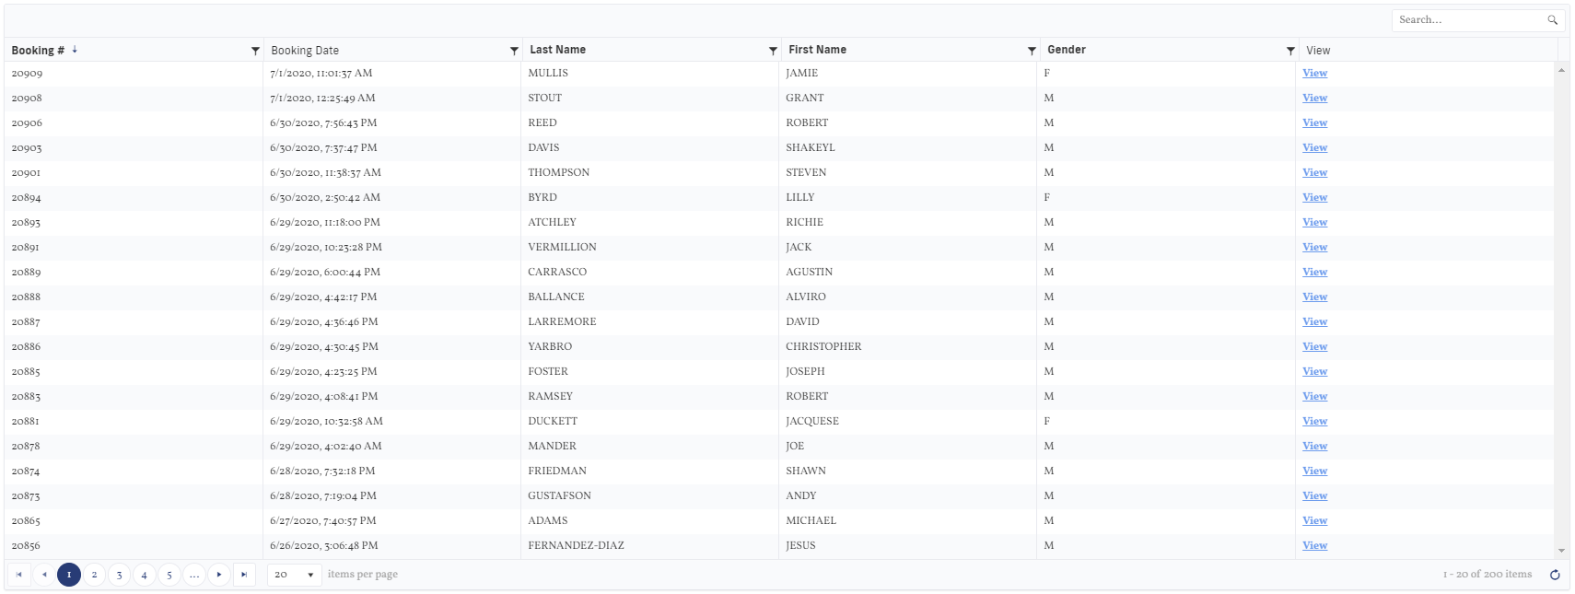Screen dimensions: 1575x594
Task: Expand the items per page dropdown
Action: point(295,575)
